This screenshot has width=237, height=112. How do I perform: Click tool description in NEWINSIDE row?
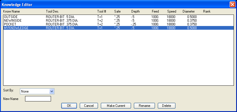coord(62,21)
